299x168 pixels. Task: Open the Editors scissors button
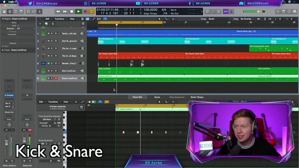(39, 12)
